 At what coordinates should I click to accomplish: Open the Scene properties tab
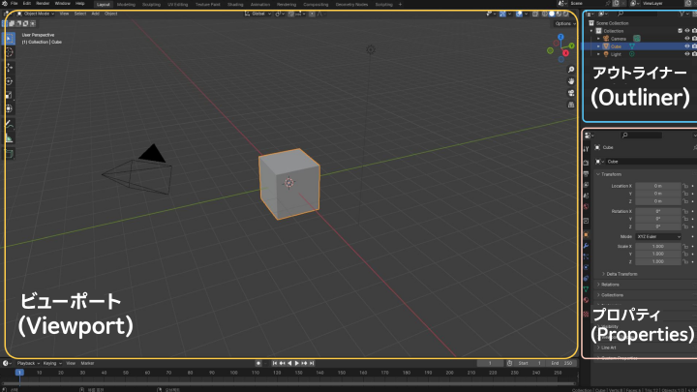(586, 196)
